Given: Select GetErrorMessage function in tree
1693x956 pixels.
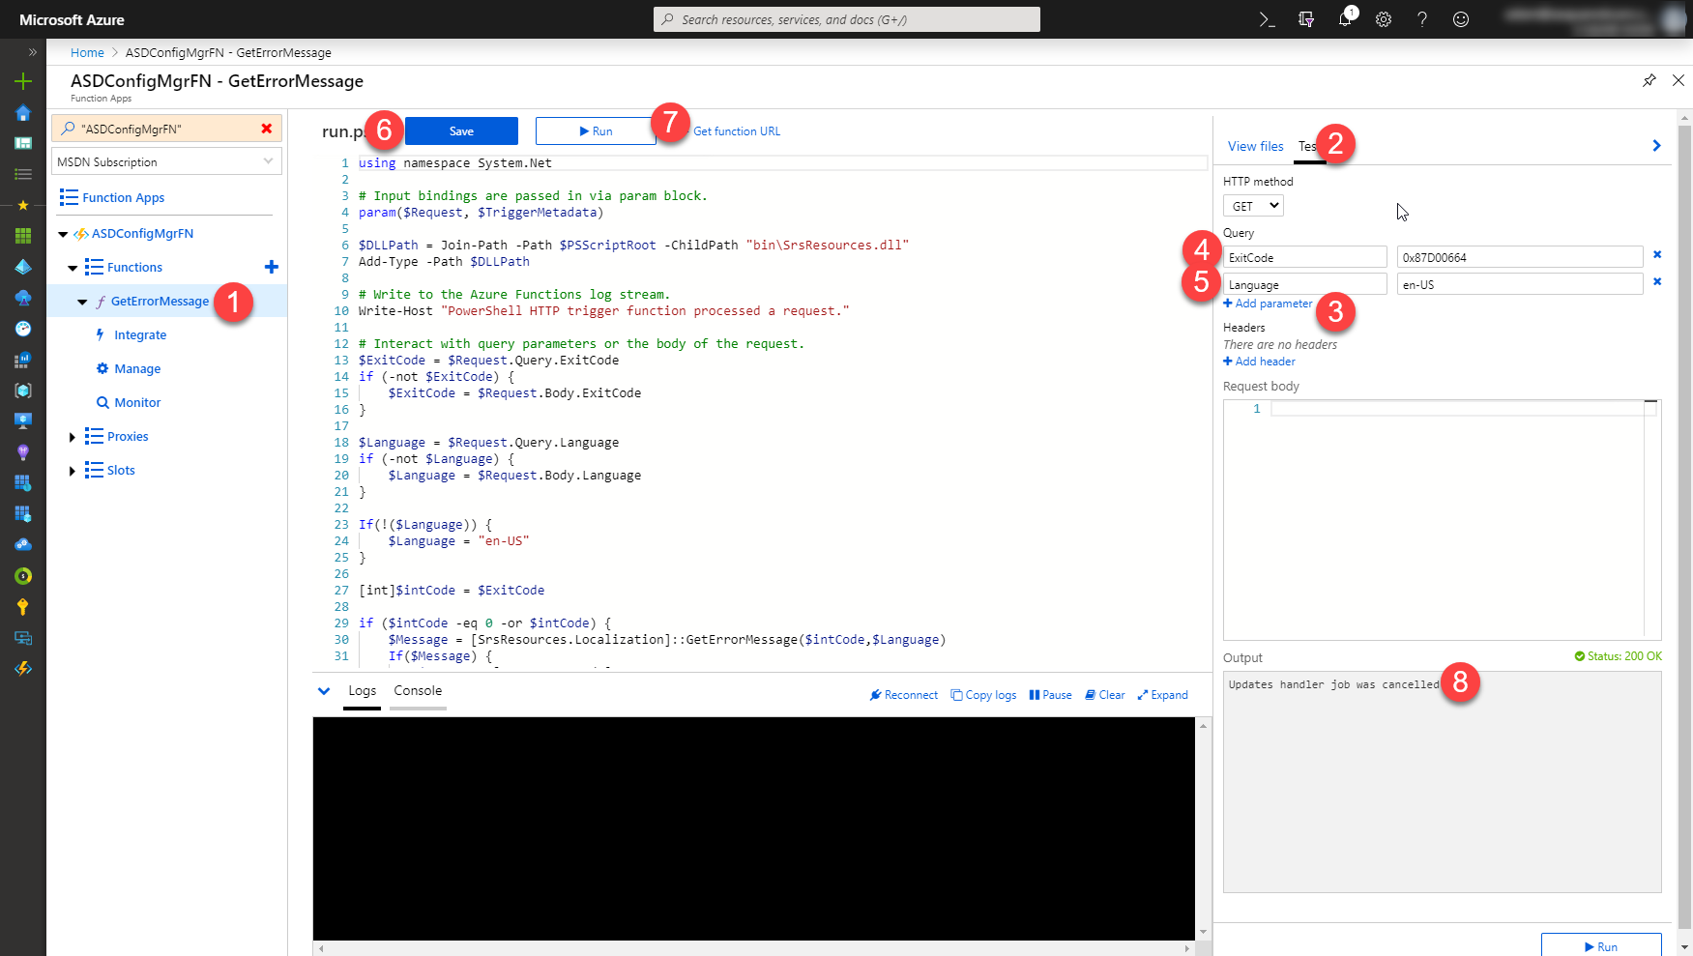Looking at the screenshot, I should 160,301.
